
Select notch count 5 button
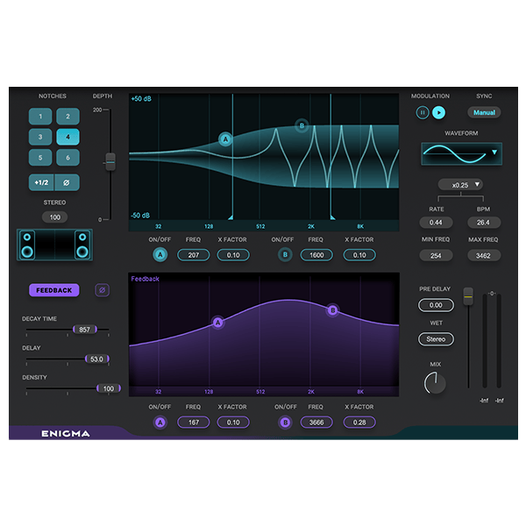point(40,157)
